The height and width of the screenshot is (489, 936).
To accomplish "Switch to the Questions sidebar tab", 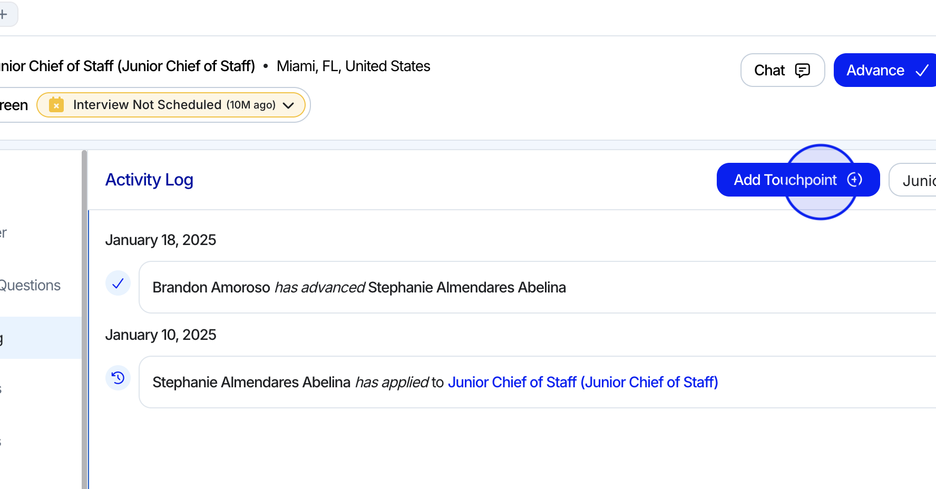I will (x=30, y=285).
